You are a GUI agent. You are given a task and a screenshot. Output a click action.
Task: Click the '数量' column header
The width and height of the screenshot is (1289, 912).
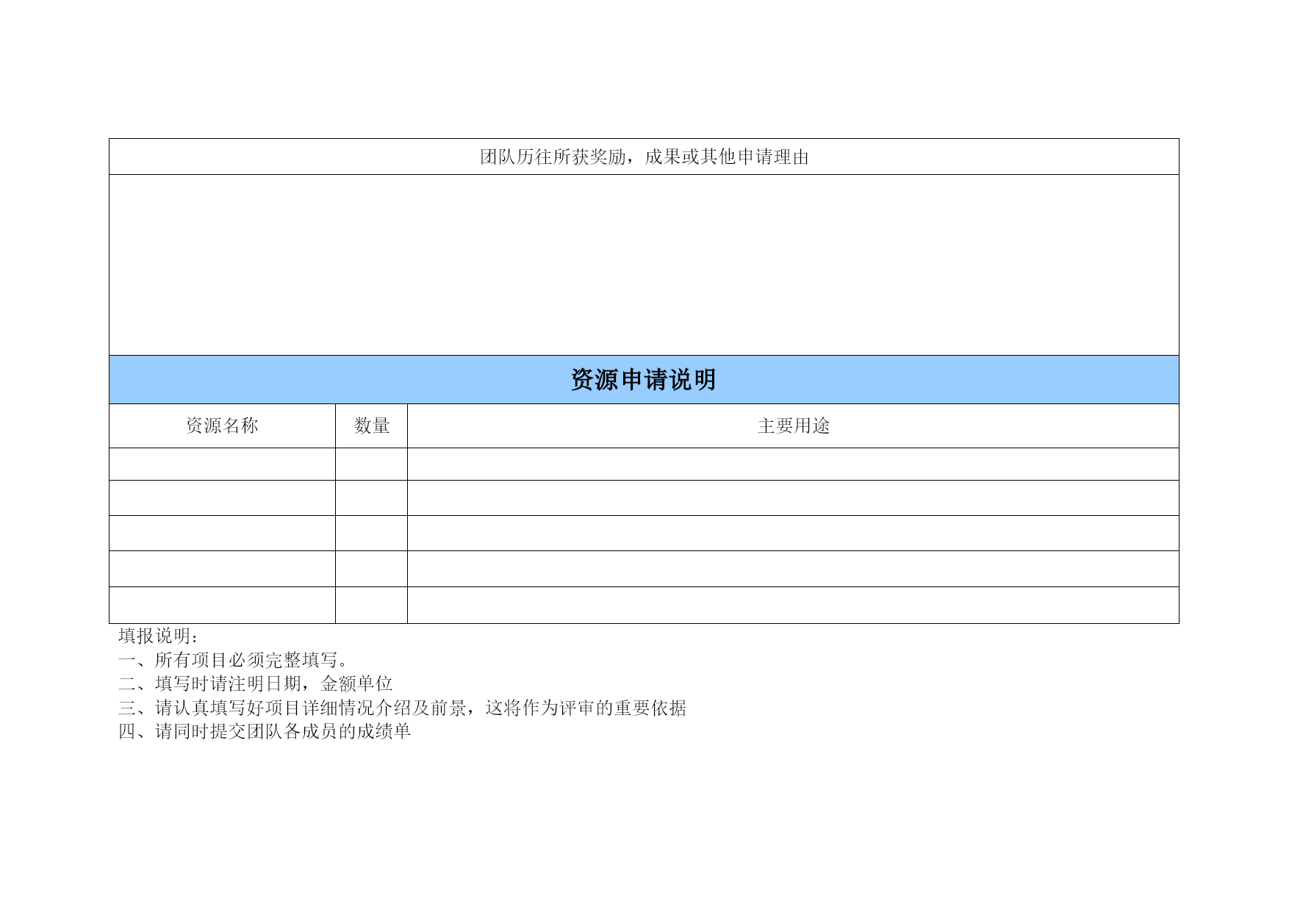click(372, 426)
